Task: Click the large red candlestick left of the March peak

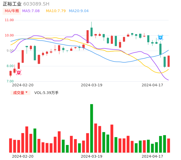Action: click(88, 36)
